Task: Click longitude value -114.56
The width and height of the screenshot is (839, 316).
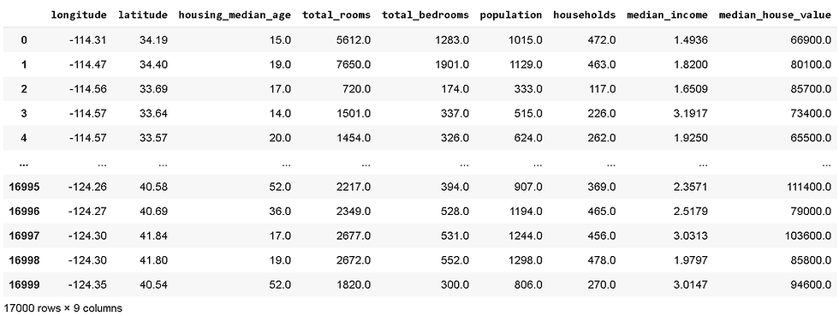Action: 87,89
